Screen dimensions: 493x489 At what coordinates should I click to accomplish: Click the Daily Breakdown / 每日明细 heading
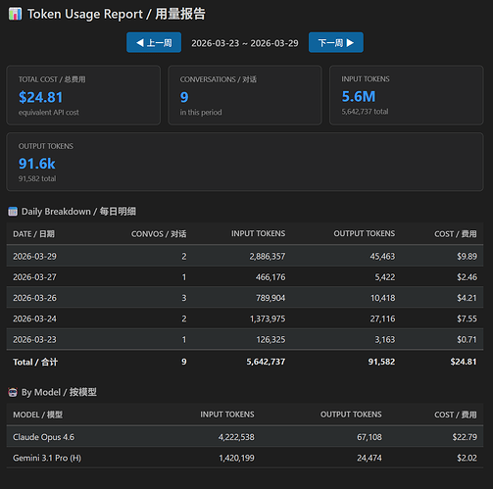point(78,212)
